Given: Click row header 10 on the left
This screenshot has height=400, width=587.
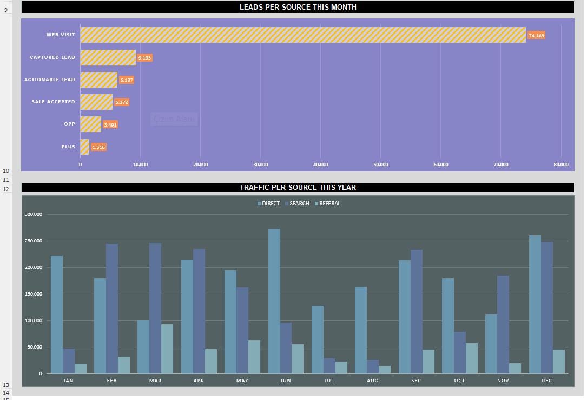Looking at the screenshot, I should tap(5, 171).
